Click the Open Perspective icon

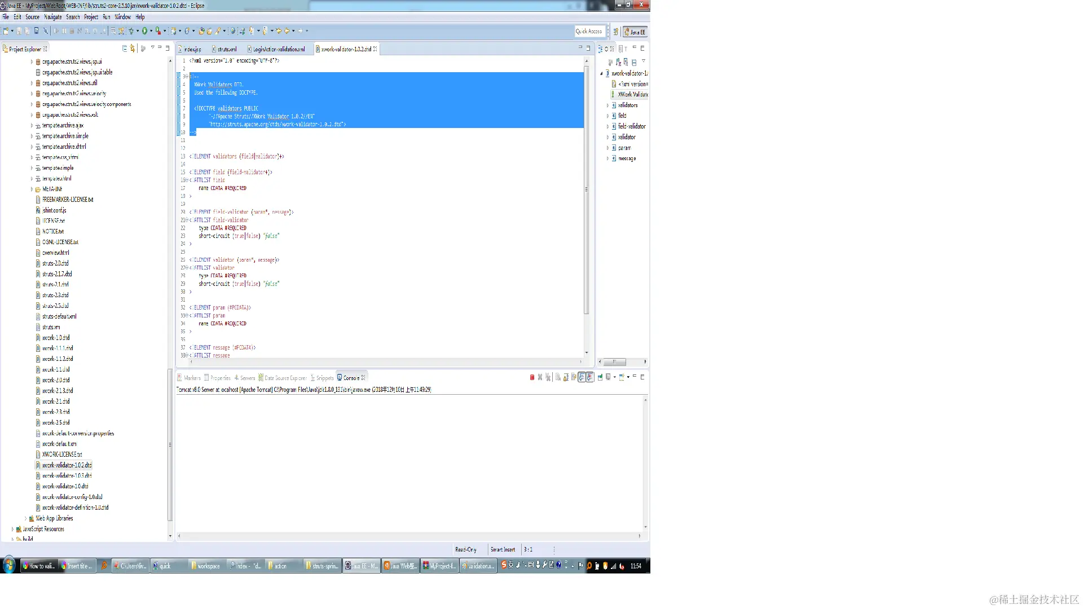616,32
